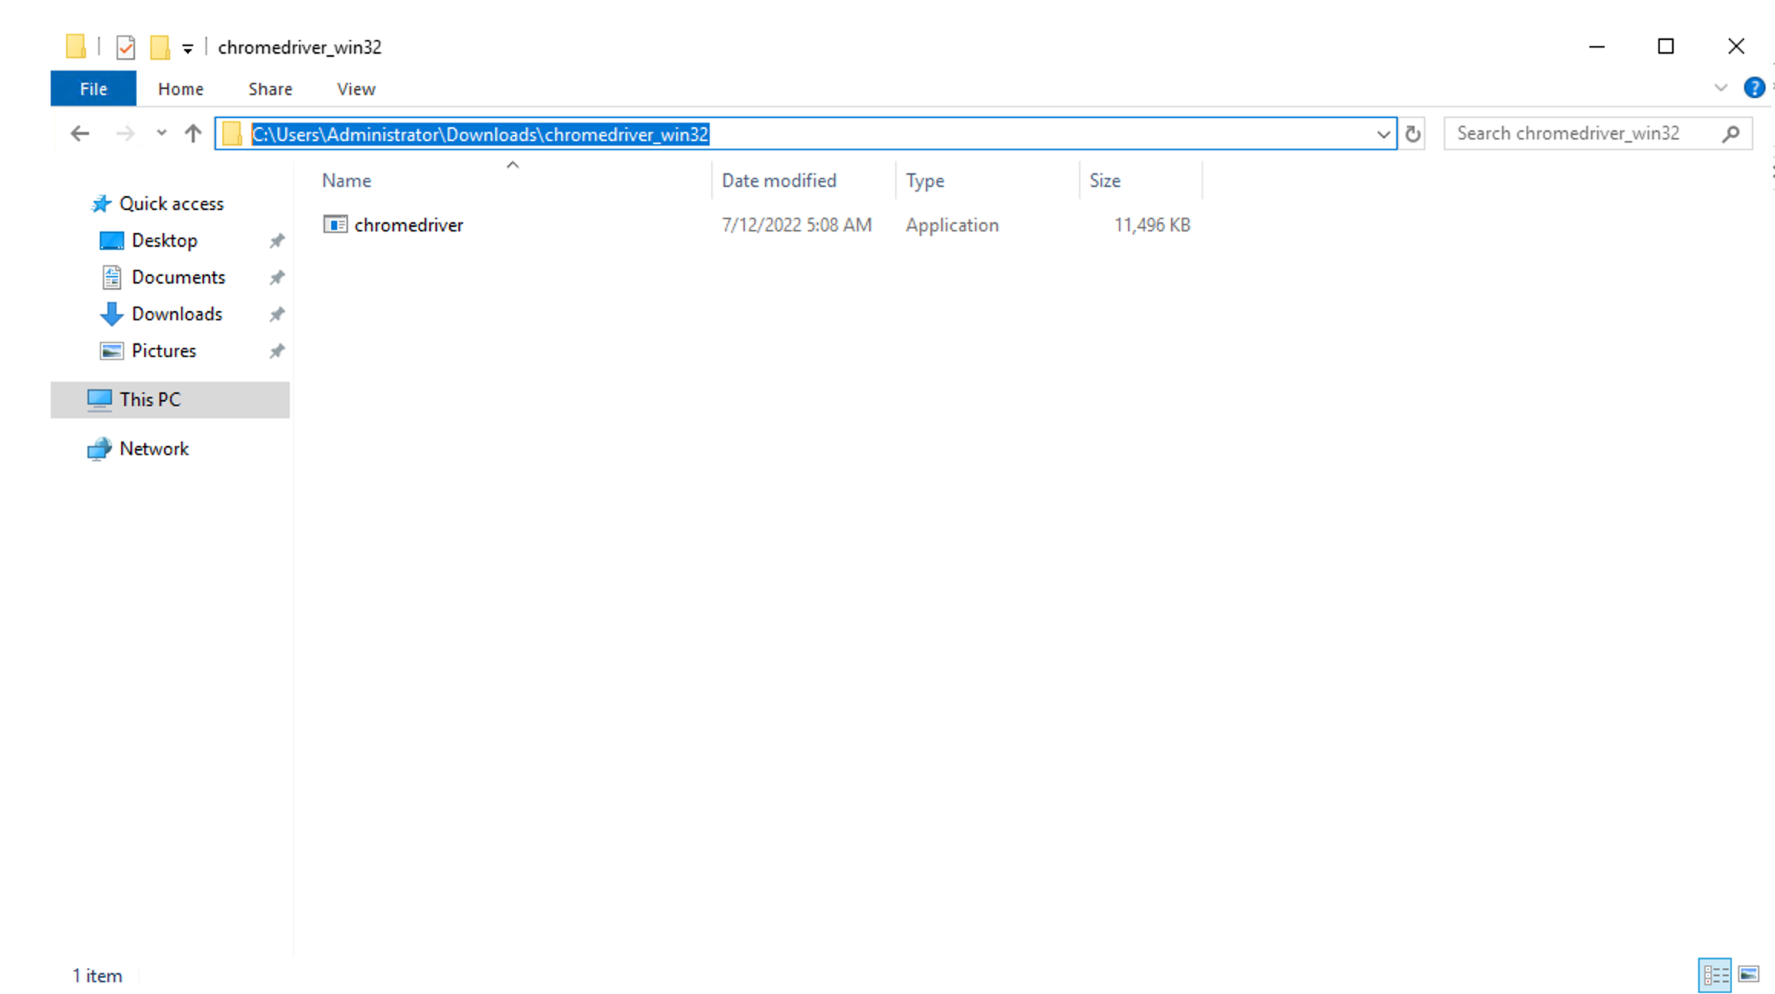Expand the address bar history dropdown

click(x=1383, y=134)
